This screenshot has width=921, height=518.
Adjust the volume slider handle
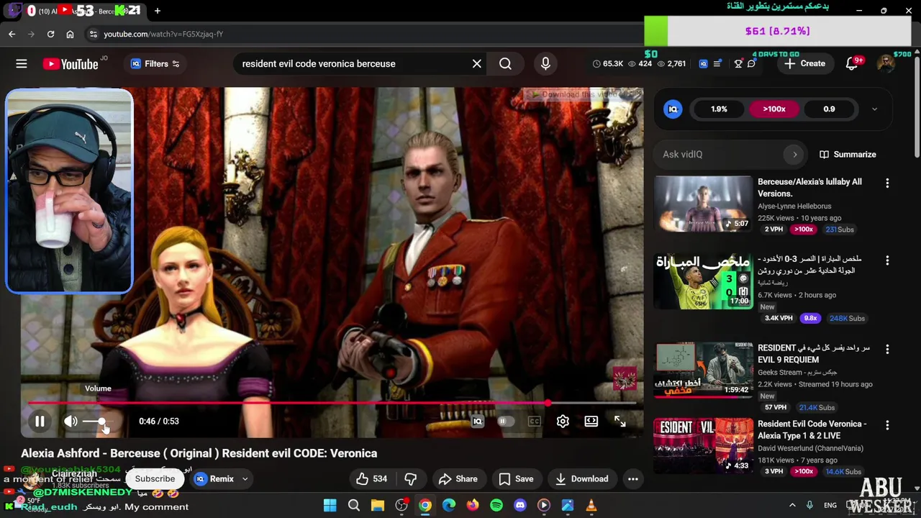click(101, 422)
